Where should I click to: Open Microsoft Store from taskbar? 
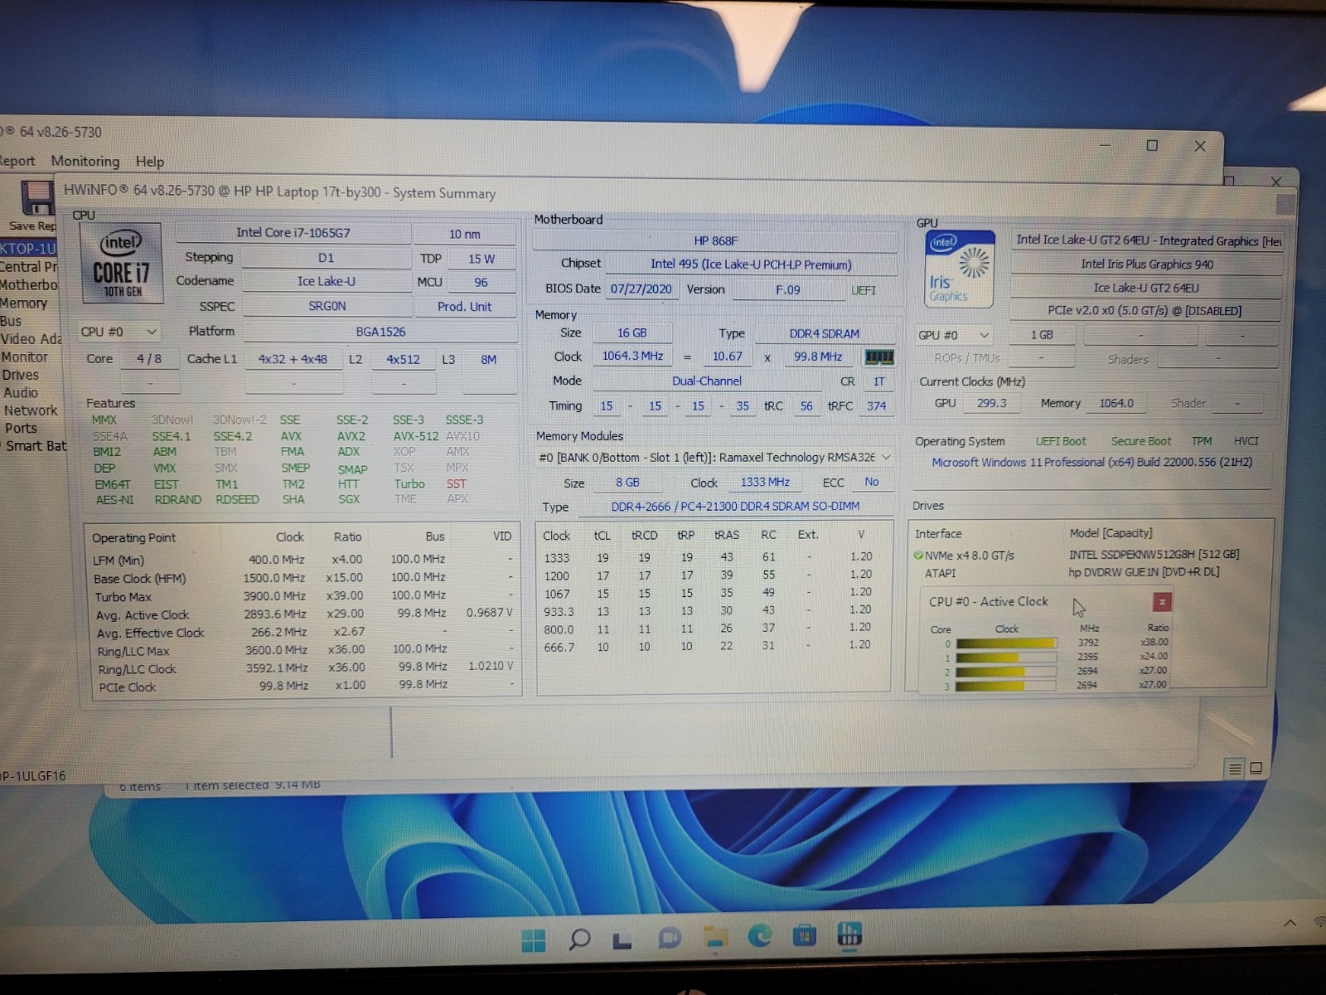click(804, 936)
